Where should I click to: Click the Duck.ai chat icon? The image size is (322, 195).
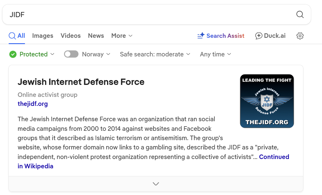point(259,36)
